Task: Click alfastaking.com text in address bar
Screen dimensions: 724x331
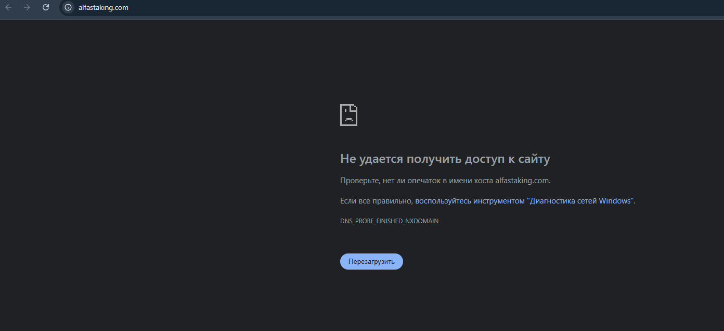Action: pos(103,7)
